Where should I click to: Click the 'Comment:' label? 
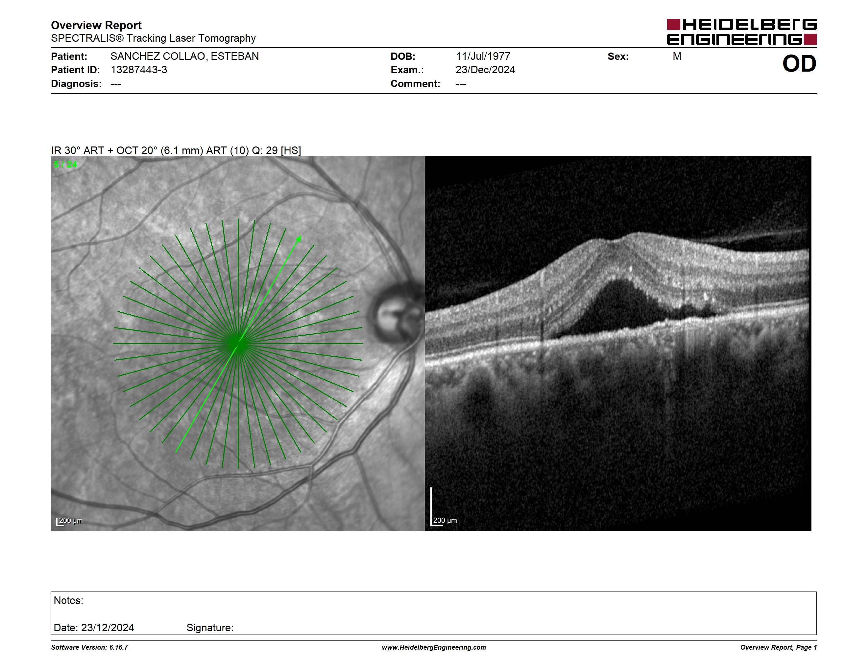point(415,84)
